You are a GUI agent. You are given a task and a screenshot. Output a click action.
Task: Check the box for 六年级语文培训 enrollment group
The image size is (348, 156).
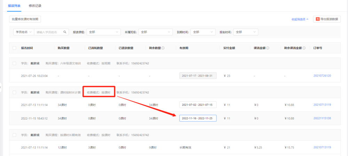(14, 63)
